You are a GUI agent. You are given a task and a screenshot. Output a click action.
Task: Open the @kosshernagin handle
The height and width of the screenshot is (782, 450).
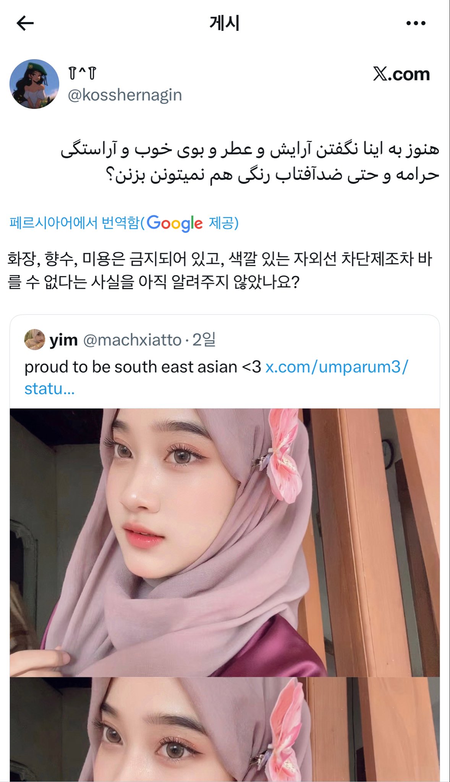[125, 95]
